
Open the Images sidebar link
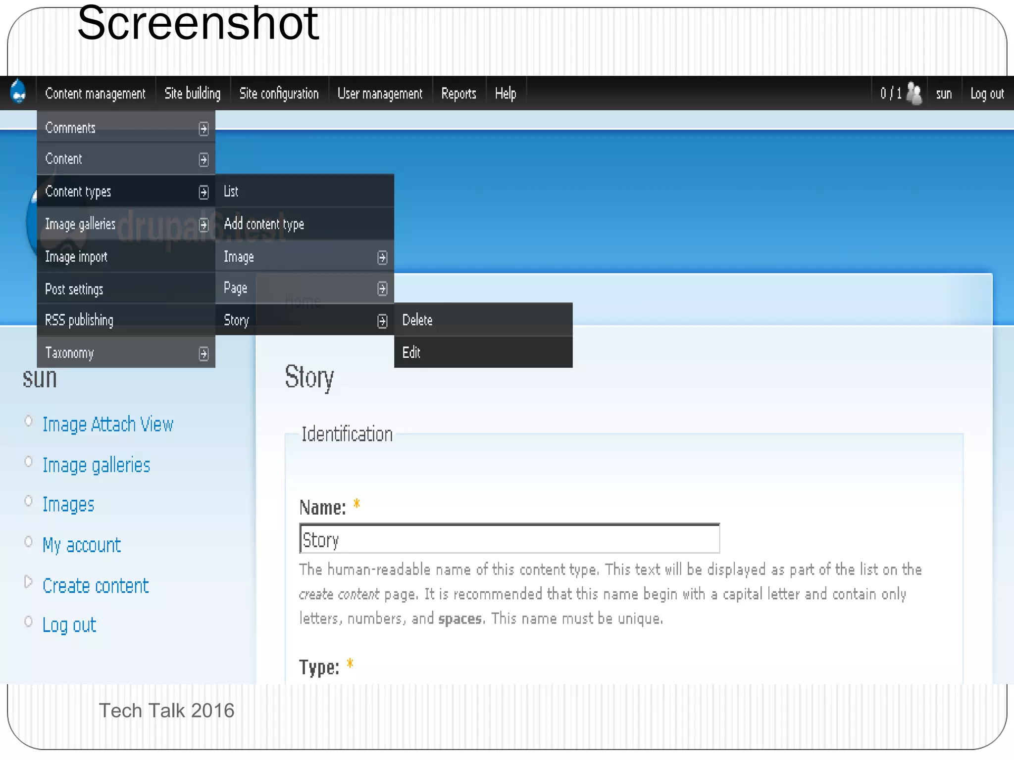point(68,505)
